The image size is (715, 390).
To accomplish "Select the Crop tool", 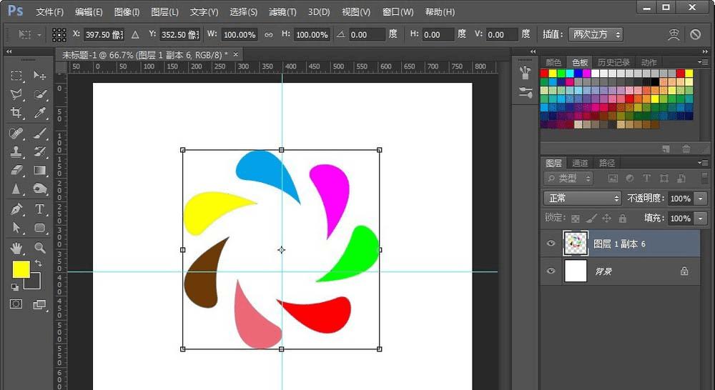I will 16,113.
